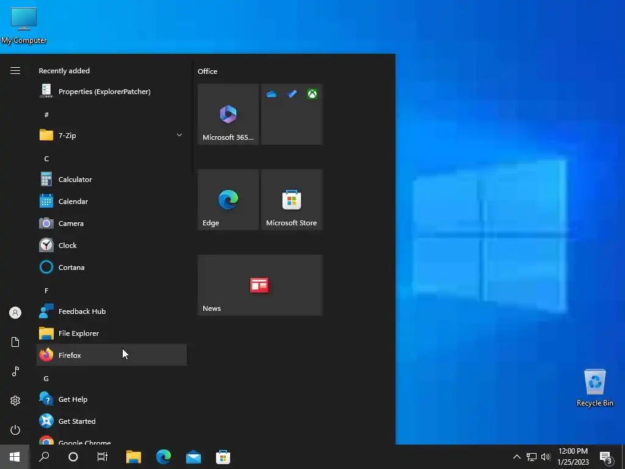Open Settings gear in Start sidebar
The image size is (625, 469).
(x=15, y=401)
